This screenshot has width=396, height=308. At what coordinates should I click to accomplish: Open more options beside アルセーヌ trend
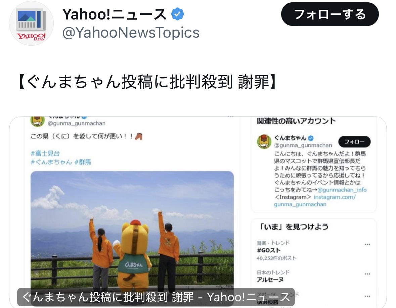pyautogui.click(x=367, y=274)
